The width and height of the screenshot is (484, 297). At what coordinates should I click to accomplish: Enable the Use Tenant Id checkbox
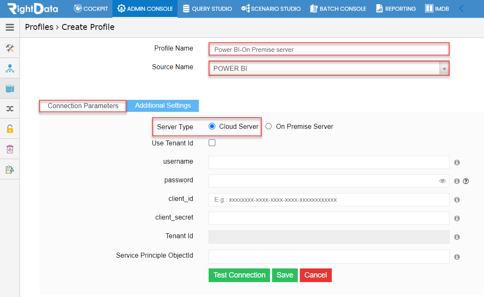pyautogui.click(x=212, y=143)
